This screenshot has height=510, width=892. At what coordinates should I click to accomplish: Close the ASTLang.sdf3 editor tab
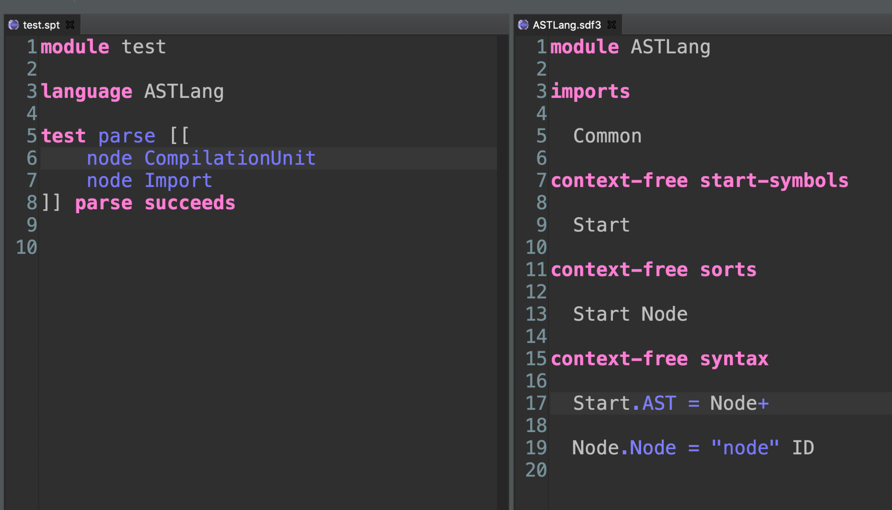tap(612, 25)
